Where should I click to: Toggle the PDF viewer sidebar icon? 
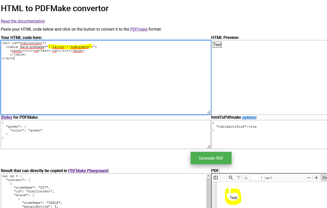tap(216, 178)
